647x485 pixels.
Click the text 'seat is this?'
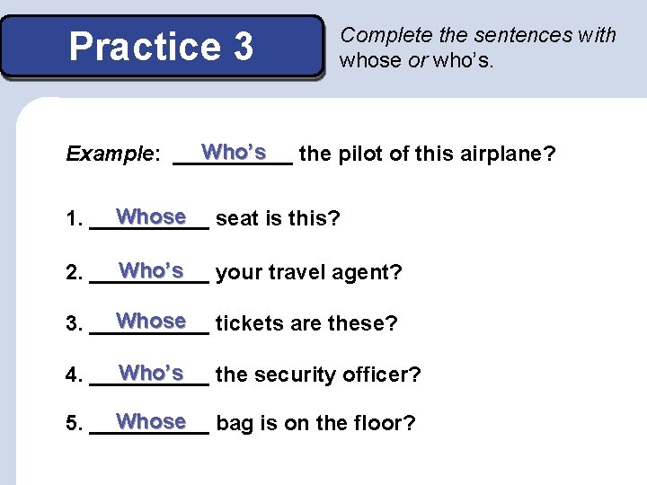(x=278, y=217)
